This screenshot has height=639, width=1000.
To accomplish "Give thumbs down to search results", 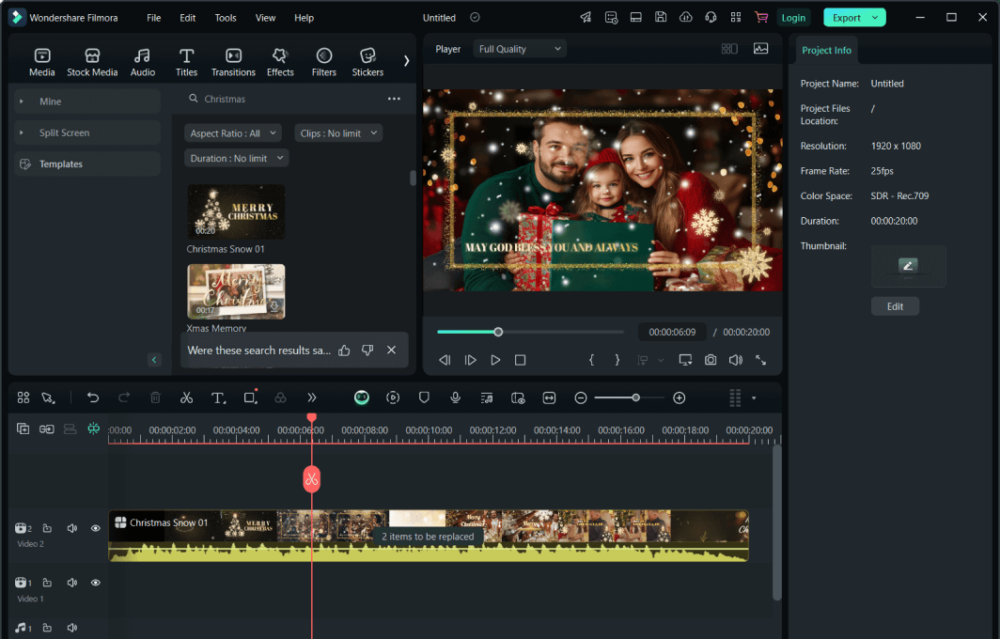I will coord(367,351).
